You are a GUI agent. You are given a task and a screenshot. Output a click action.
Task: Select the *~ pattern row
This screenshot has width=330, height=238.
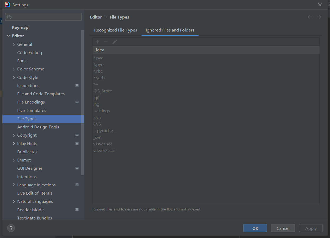pyautogui.click(x=206, y=84)
